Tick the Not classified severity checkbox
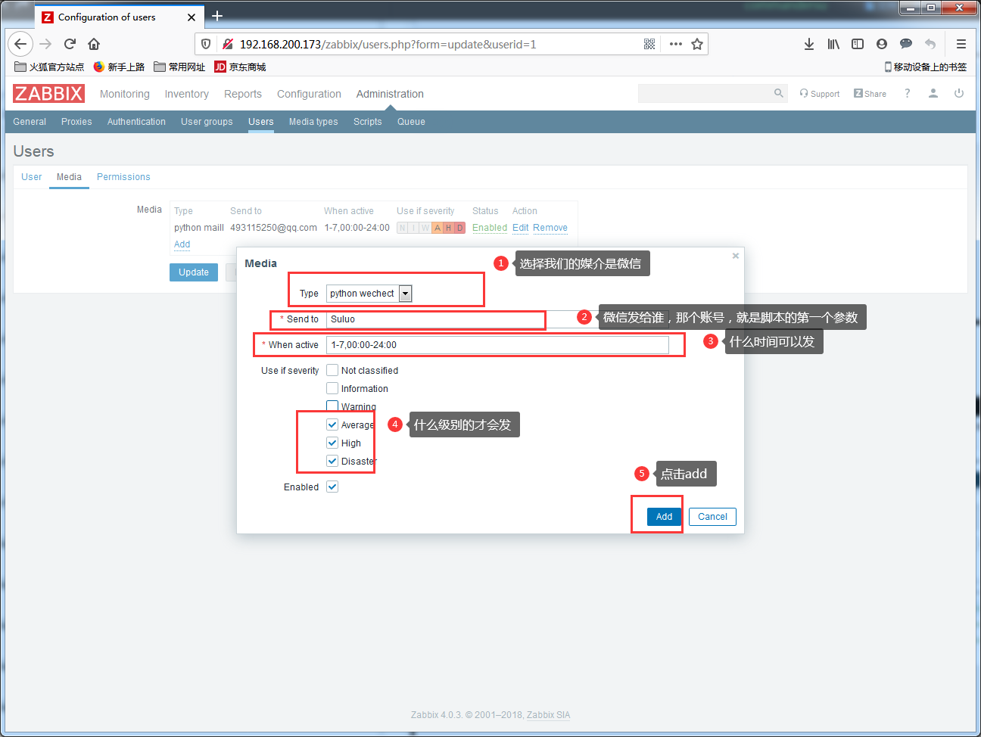The image size is (981, 737). 332,370
